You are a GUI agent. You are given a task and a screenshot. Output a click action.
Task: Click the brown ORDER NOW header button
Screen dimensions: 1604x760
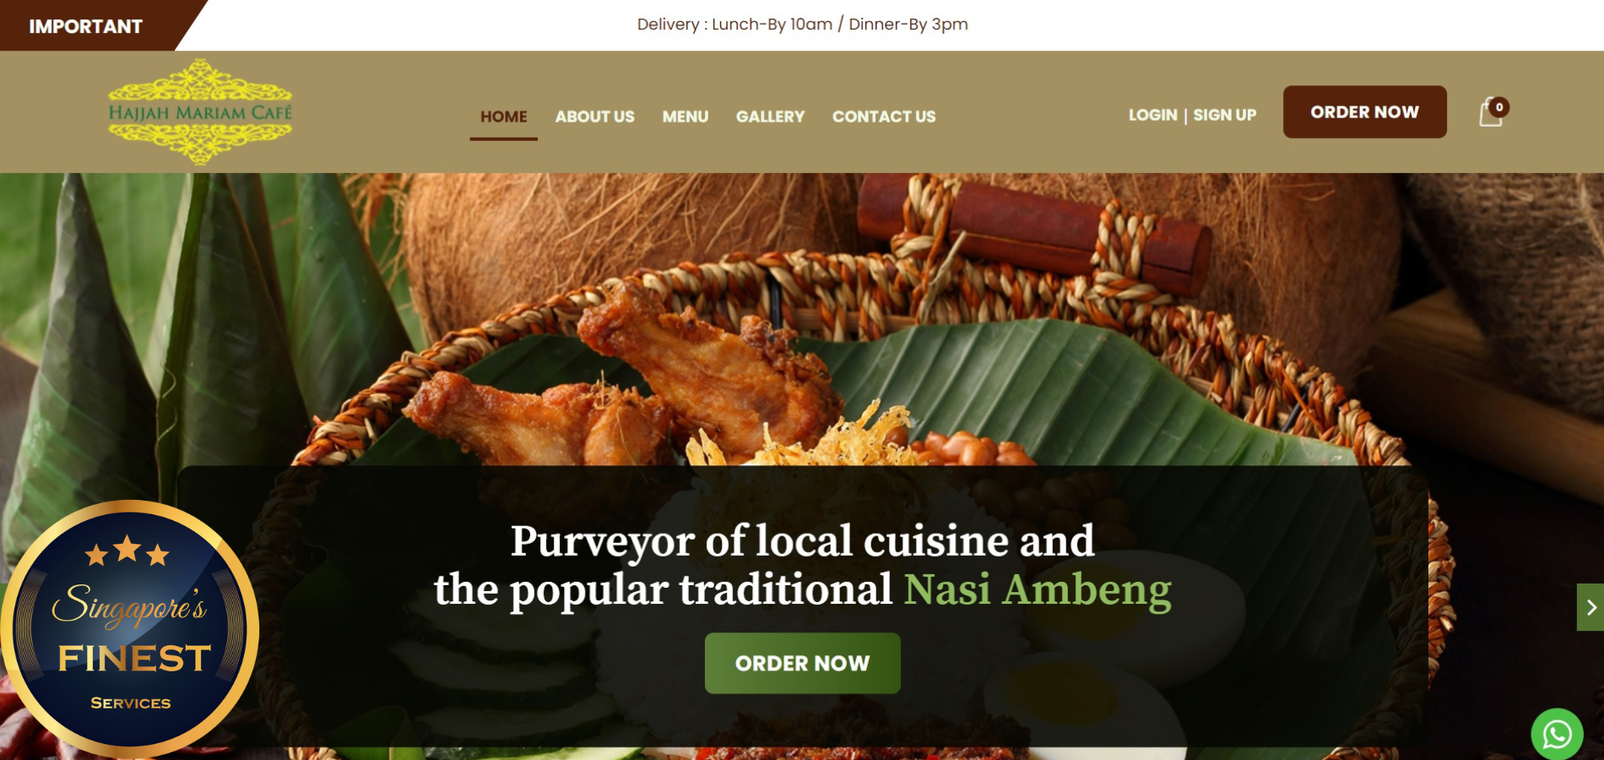[1364, 111]
